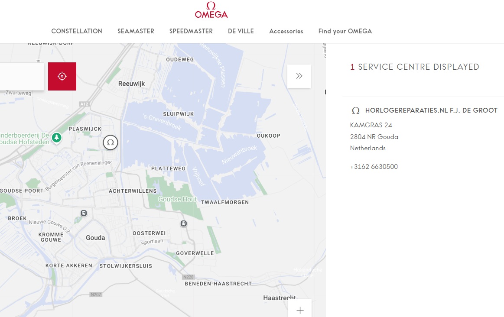Open the SPEEDMASTER menu
The image size is (504, 317).
(191, 31)
